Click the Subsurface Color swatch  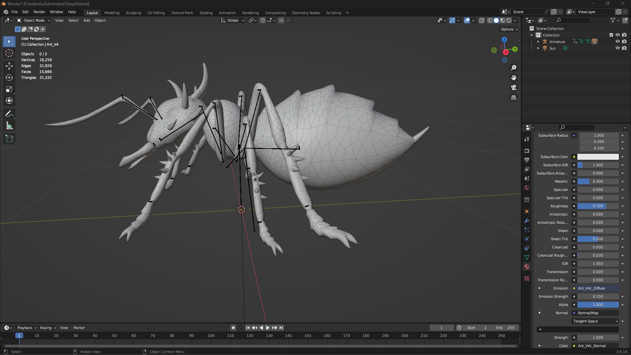pyautogui.click(x=598, y=157)
